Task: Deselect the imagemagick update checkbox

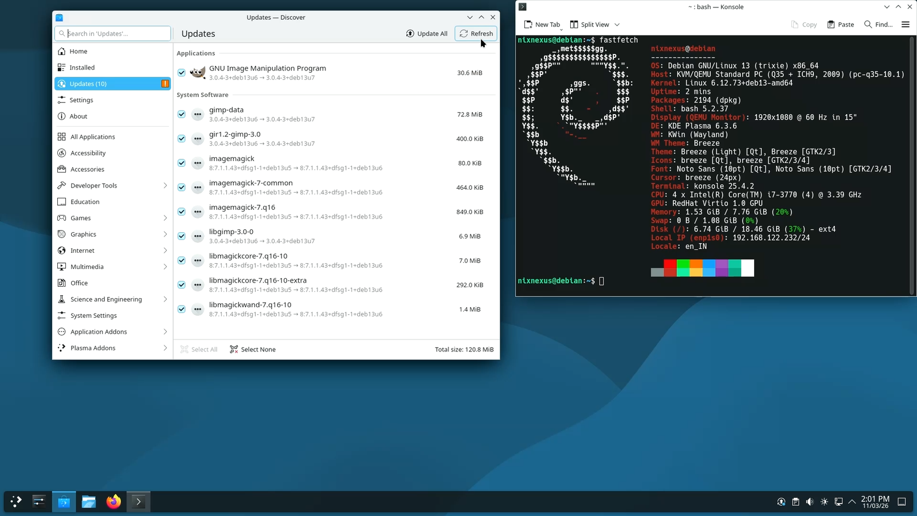Action: click(181, 163)
